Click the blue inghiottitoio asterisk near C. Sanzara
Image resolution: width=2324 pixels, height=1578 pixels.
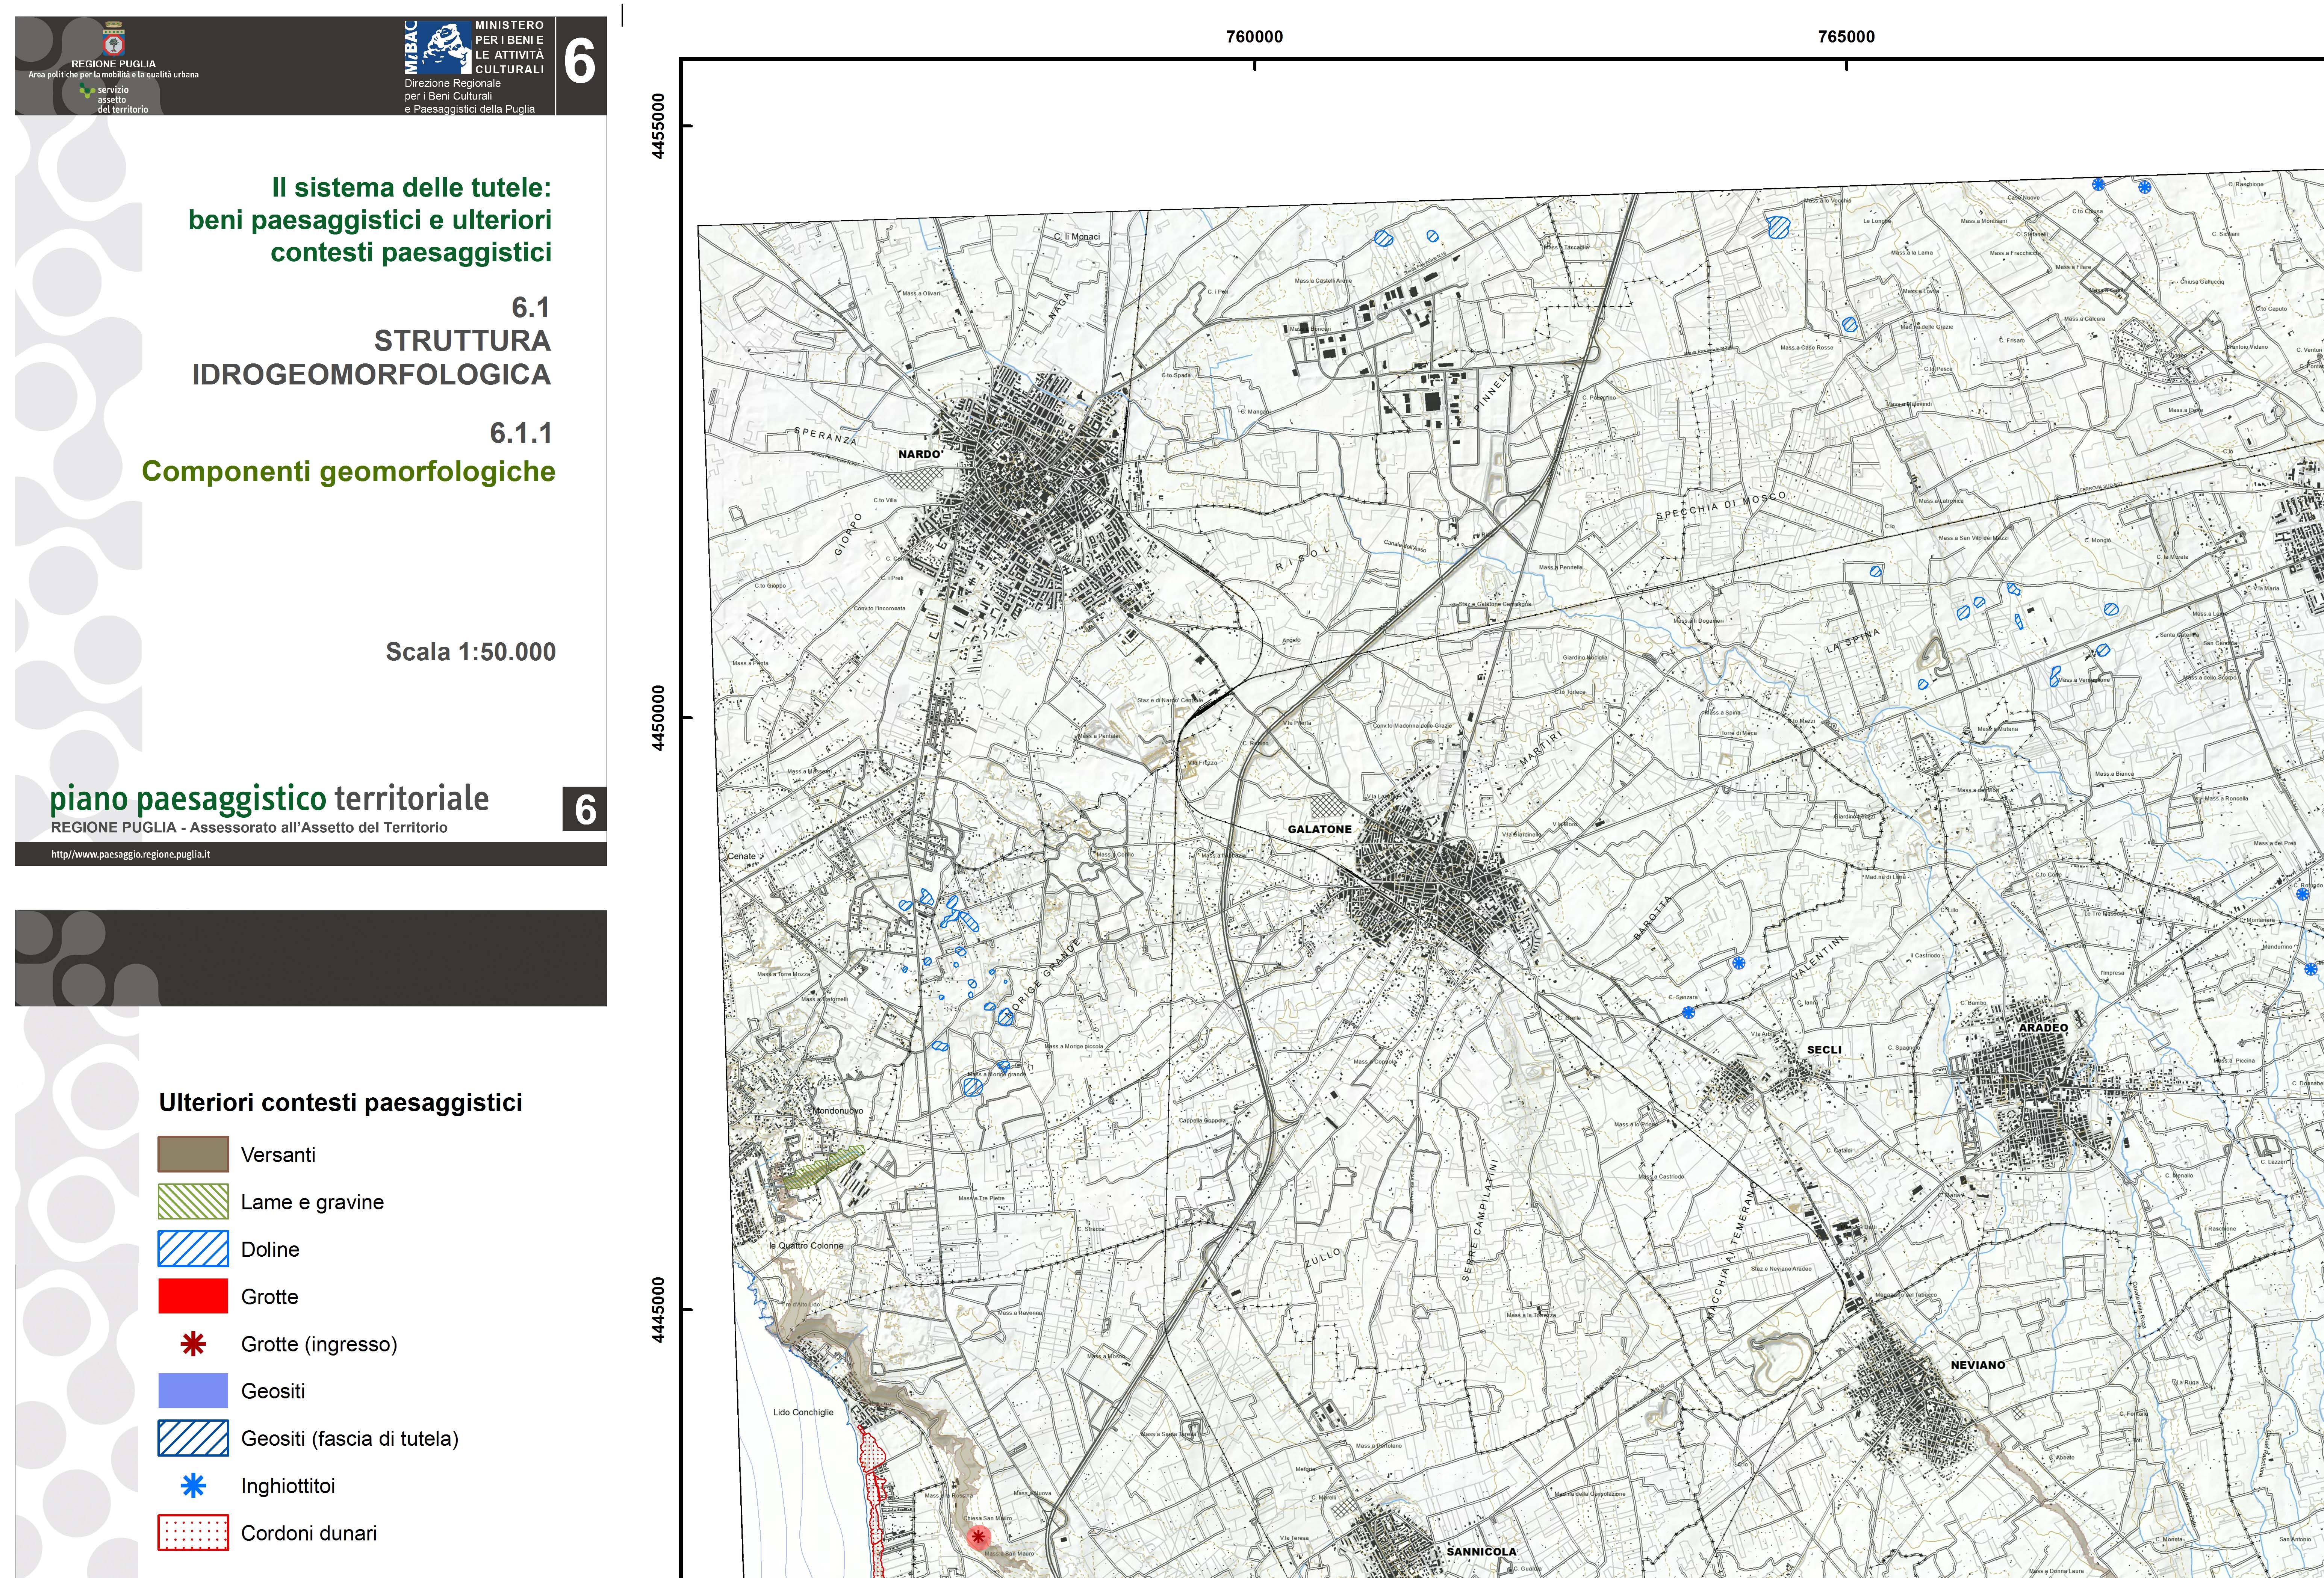(1688, 1013)
